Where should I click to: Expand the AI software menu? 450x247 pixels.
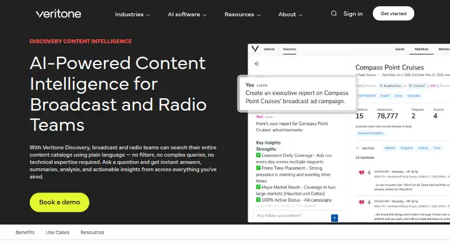point(187,15)
